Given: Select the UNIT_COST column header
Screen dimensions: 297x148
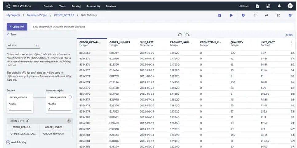Looking at the screenshot, I should tap(273, 44).
